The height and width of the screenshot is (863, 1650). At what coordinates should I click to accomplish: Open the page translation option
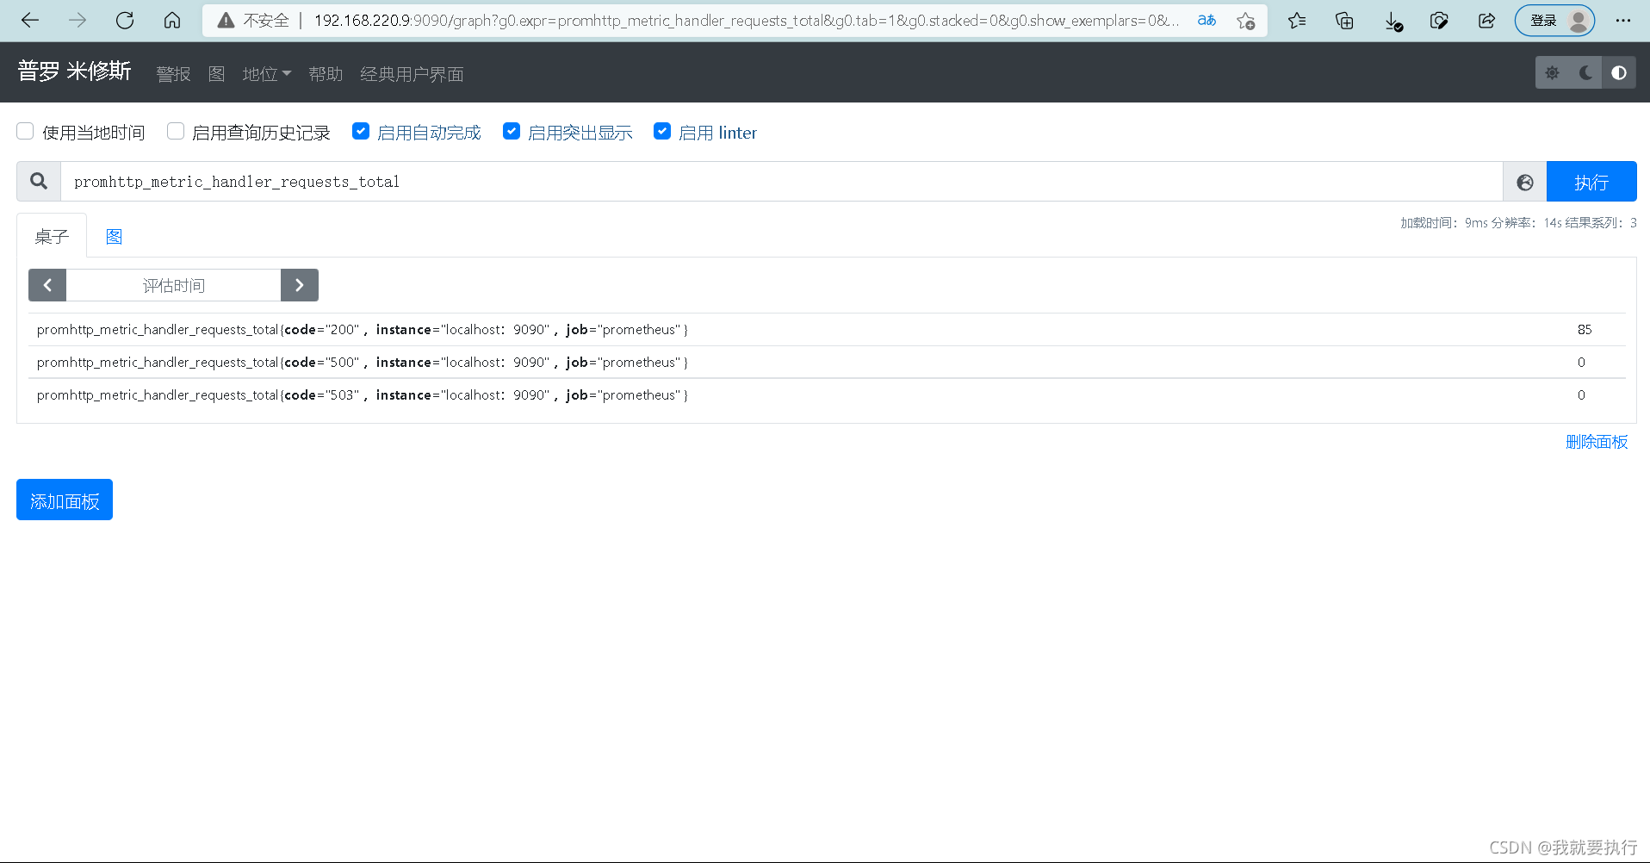tap(1206, 21)
